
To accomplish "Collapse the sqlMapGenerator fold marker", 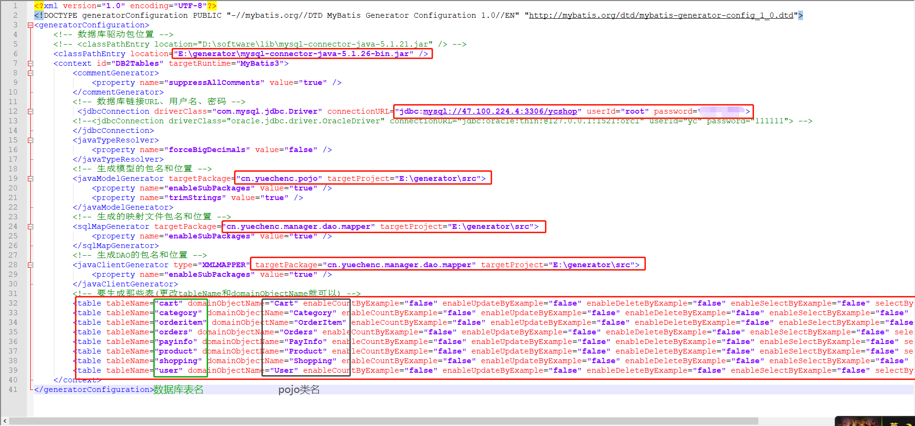I will 30,227.
